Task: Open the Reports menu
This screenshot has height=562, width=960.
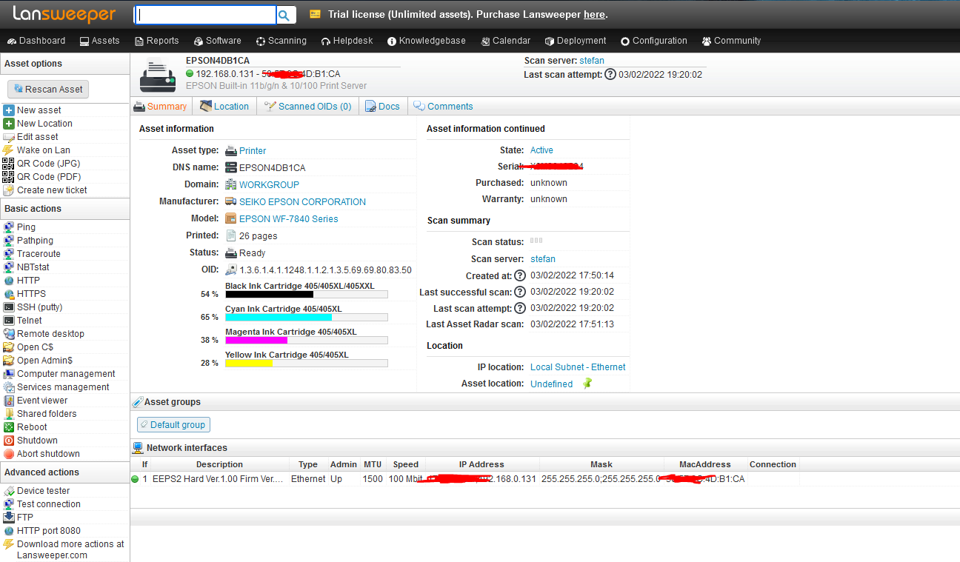Action: pyautogui.click(x=157, y=41)
